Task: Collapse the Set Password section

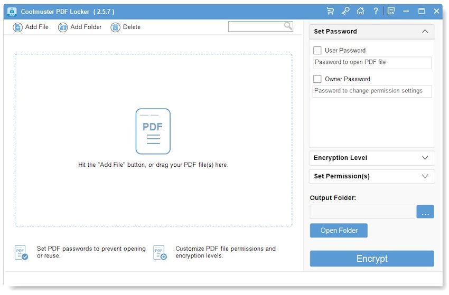Action: pyautogui.click(x=372, y=32)
